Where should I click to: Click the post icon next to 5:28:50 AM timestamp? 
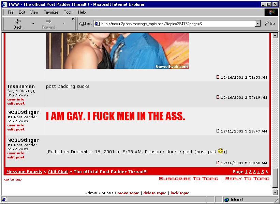(x=218, y=163)
